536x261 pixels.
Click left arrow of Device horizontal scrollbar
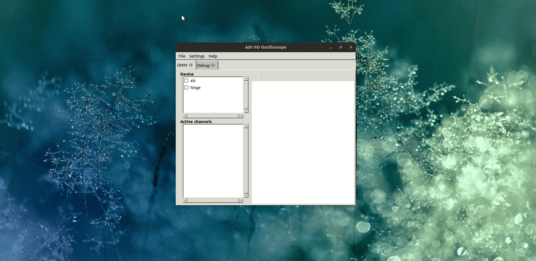(185, 116)
